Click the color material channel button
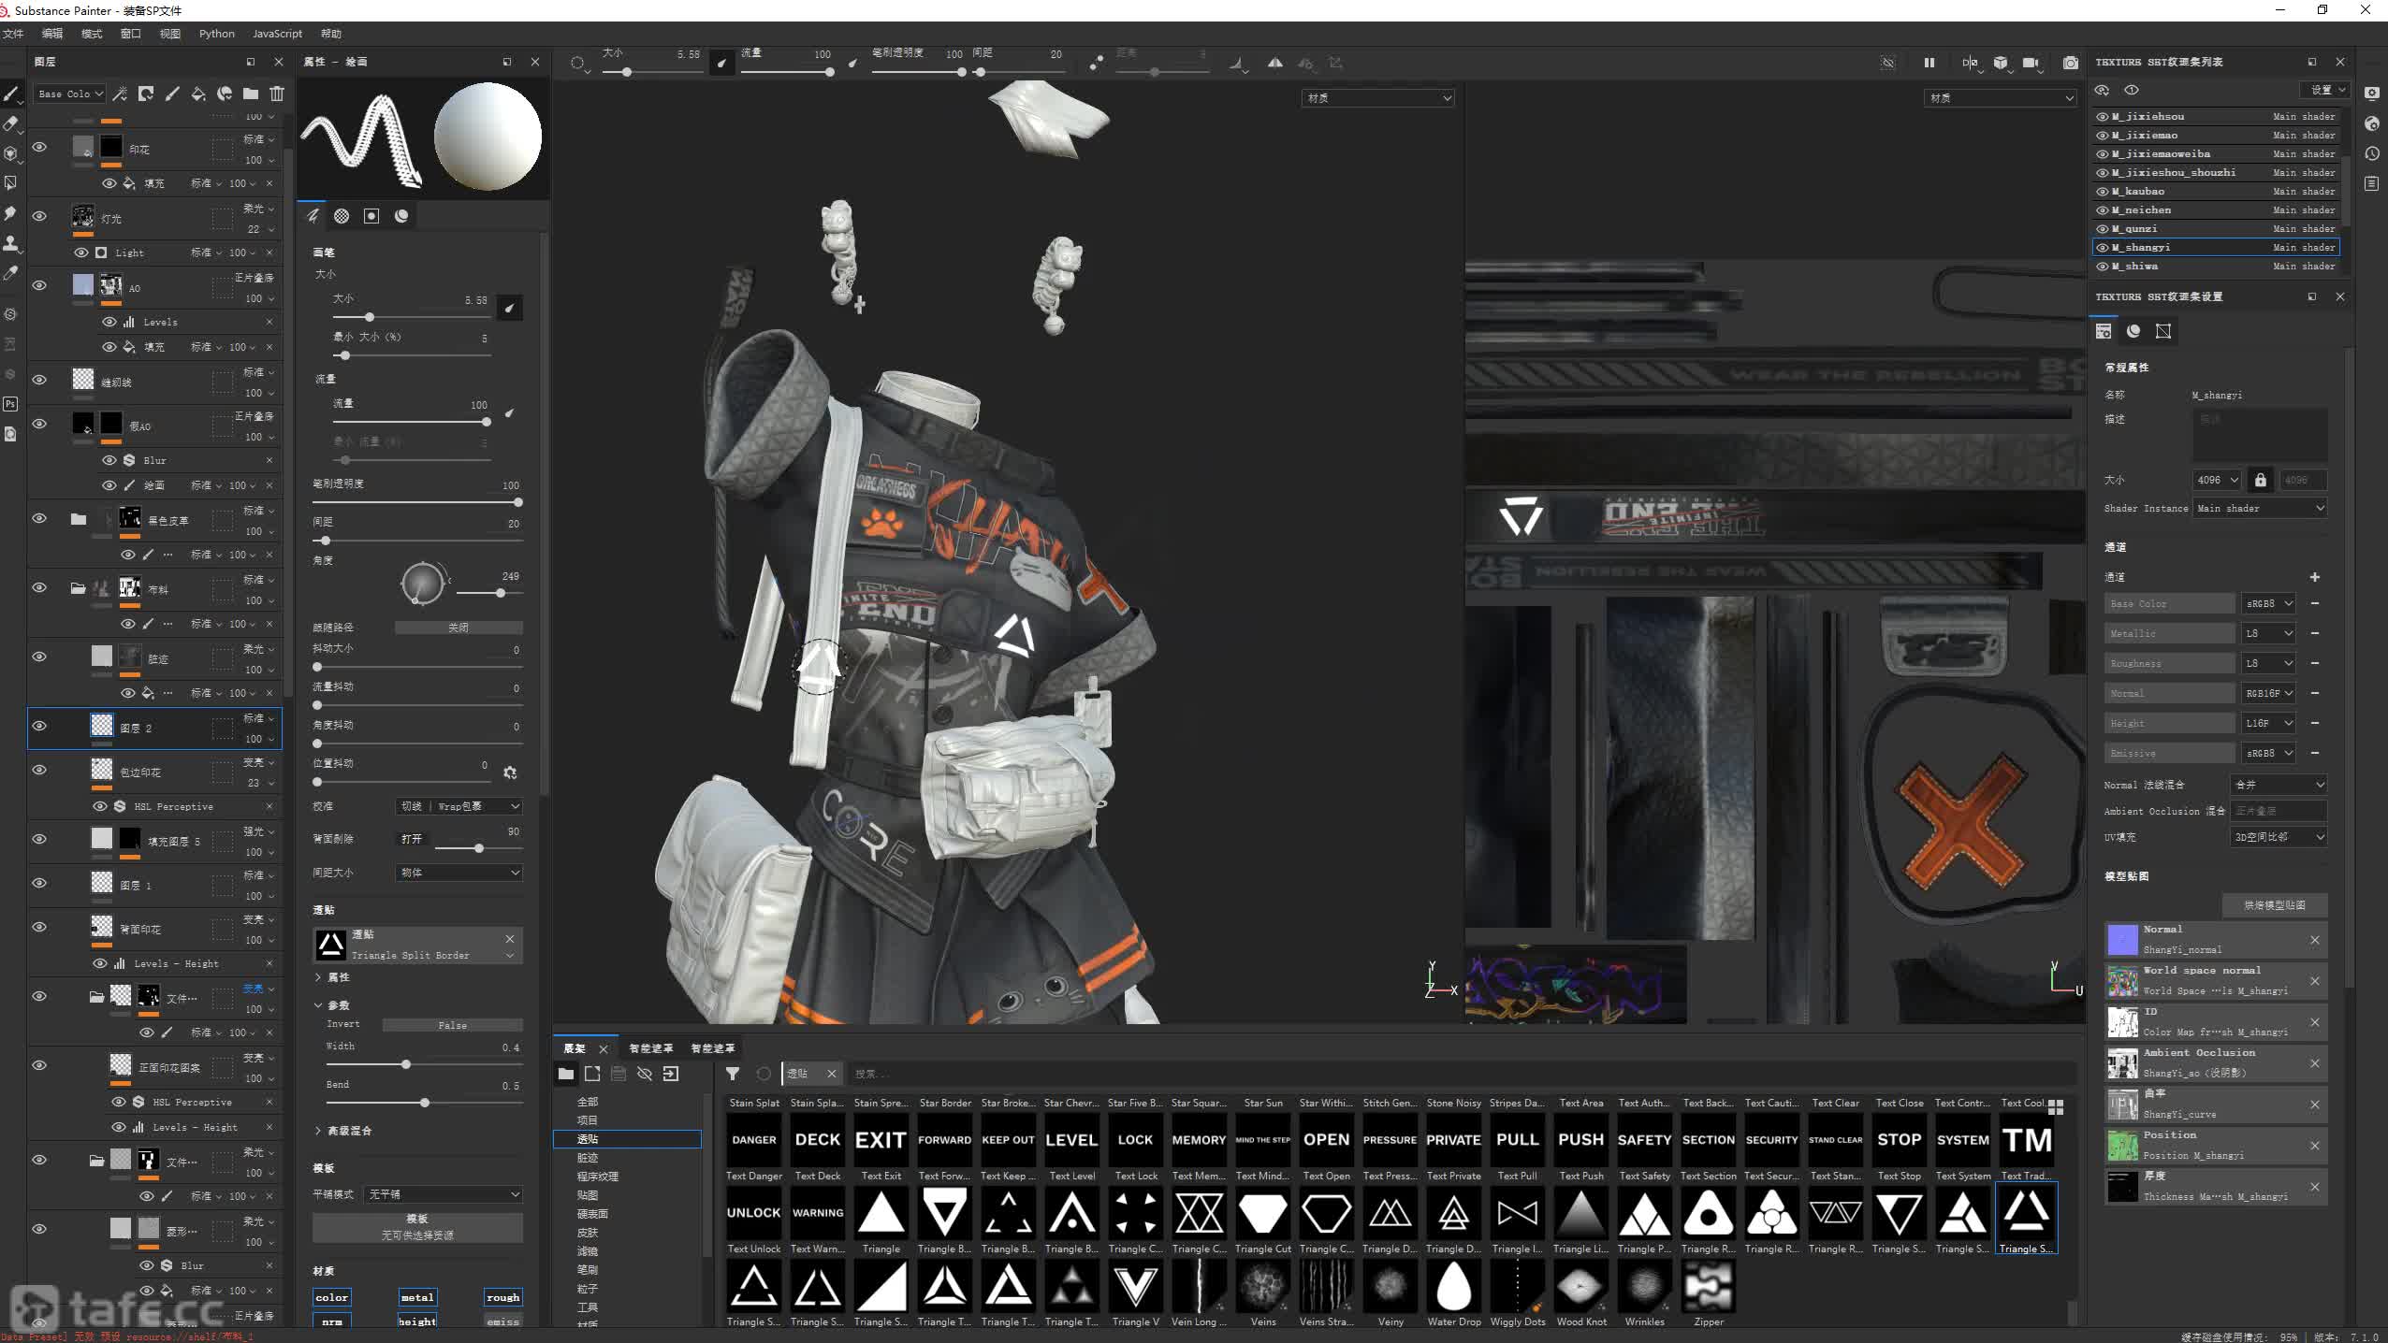 (332, 1297)
